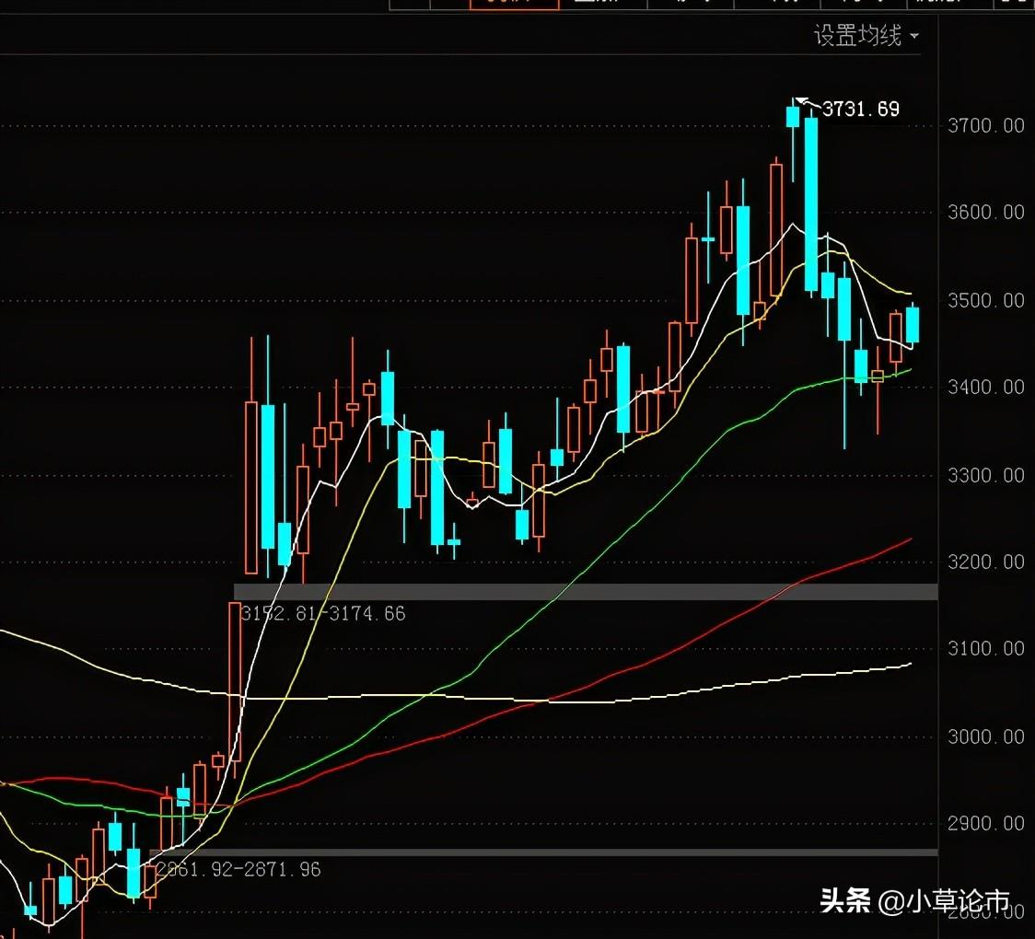Click the 3152.81-3174.66 gap range label
This screenshot has height=939, width=1035.
coord(323,614)
